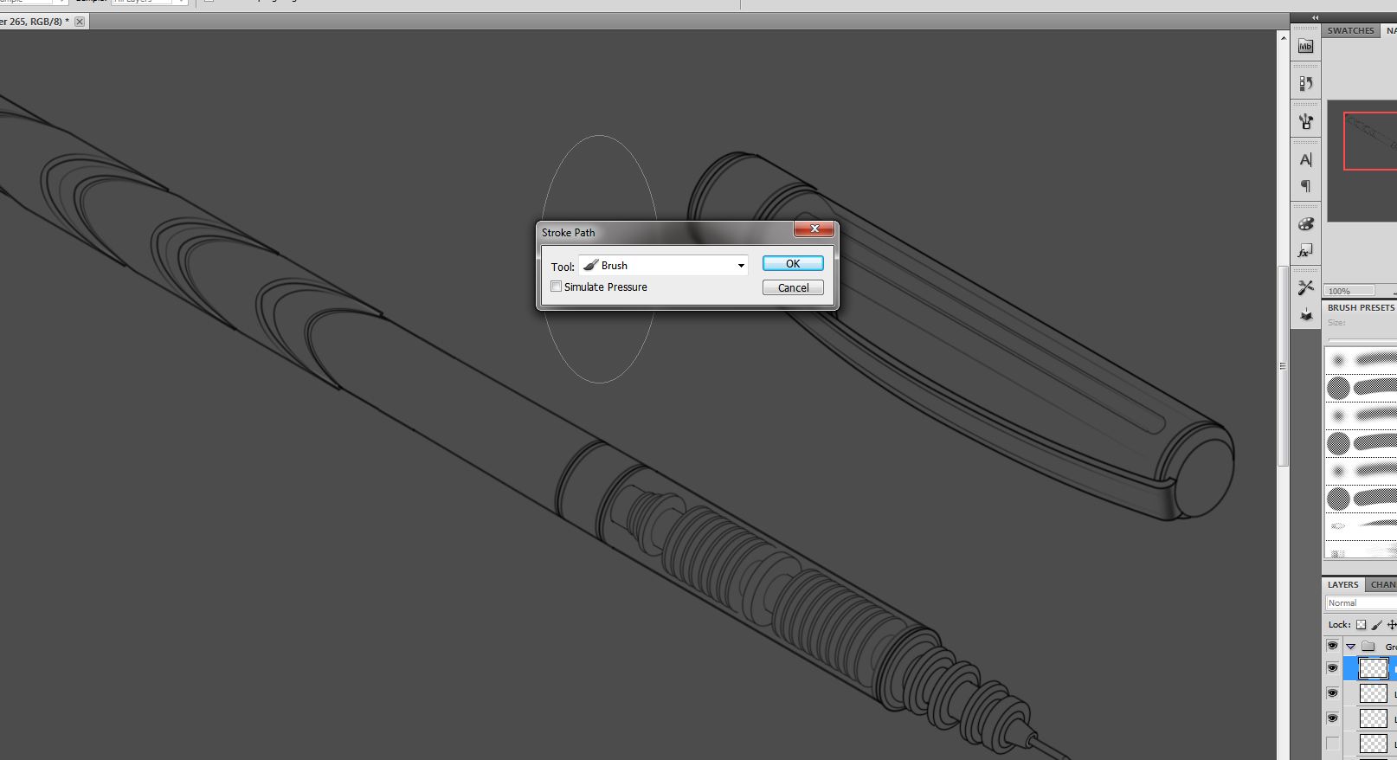
Task: Click the lock image pixels brush icon
Action: [x=1376, y=624]
